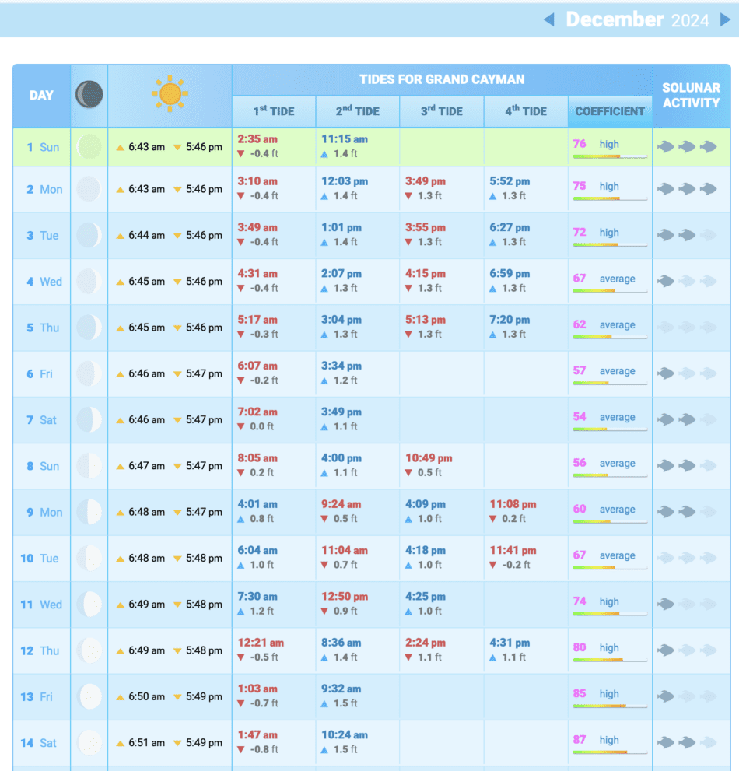Click coefficient bar for Saturday 14
This screenshot has height=771, width=739.
coord(610,752)
